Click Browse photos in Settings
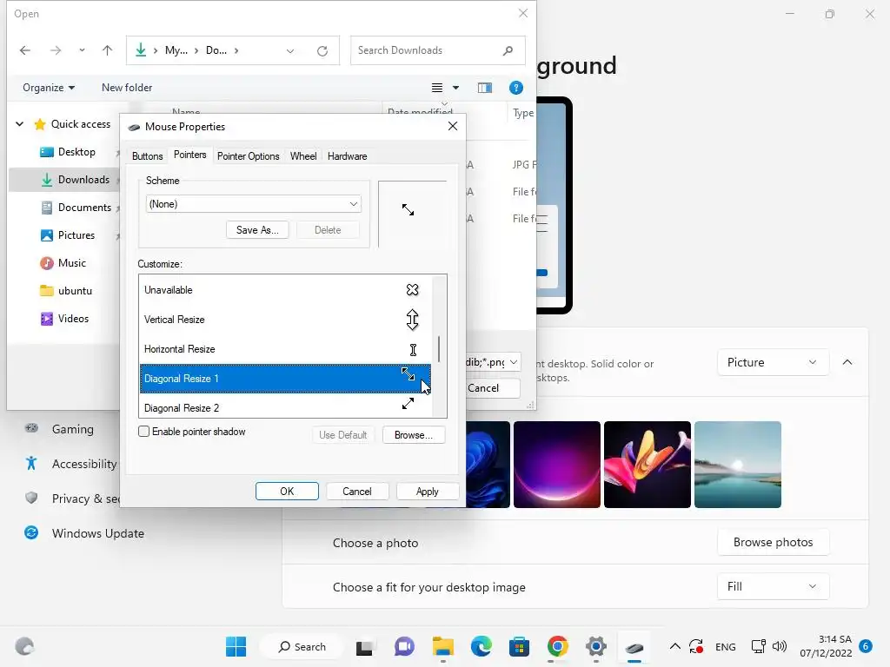Viewport: 890px width, 667px height. point(773,542)
